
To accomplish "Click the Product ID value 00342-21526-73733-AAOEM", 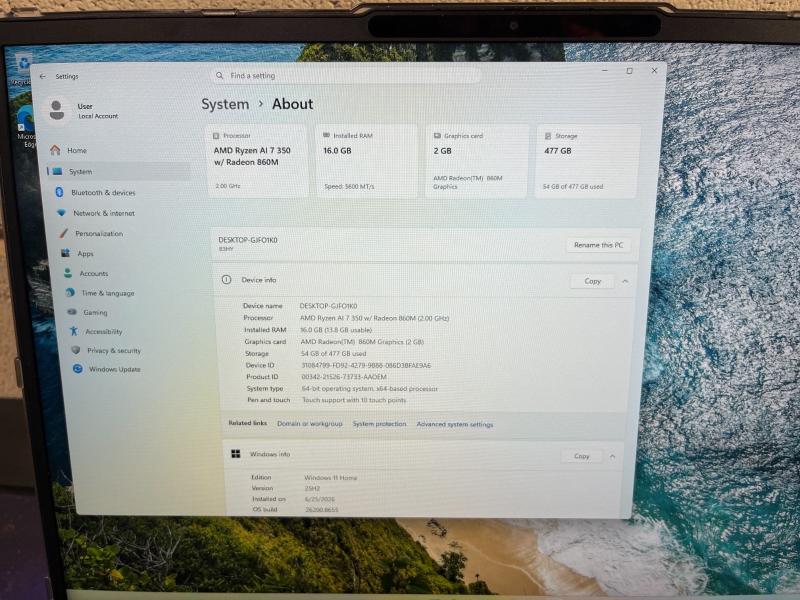I will (344, 377).
